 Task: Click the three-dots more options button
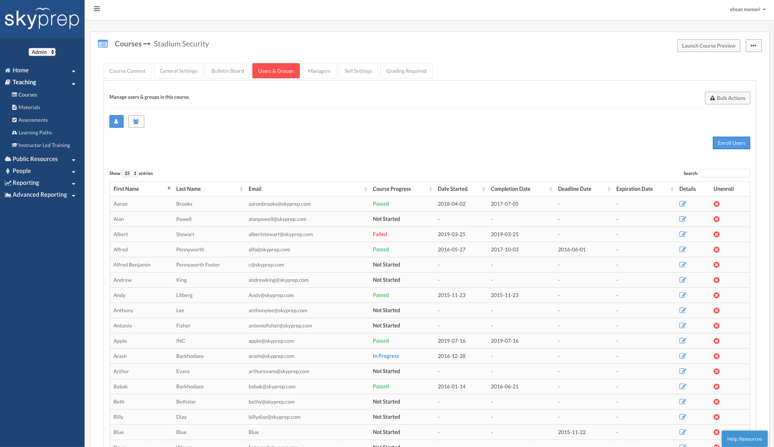click(x=753, y=46)
